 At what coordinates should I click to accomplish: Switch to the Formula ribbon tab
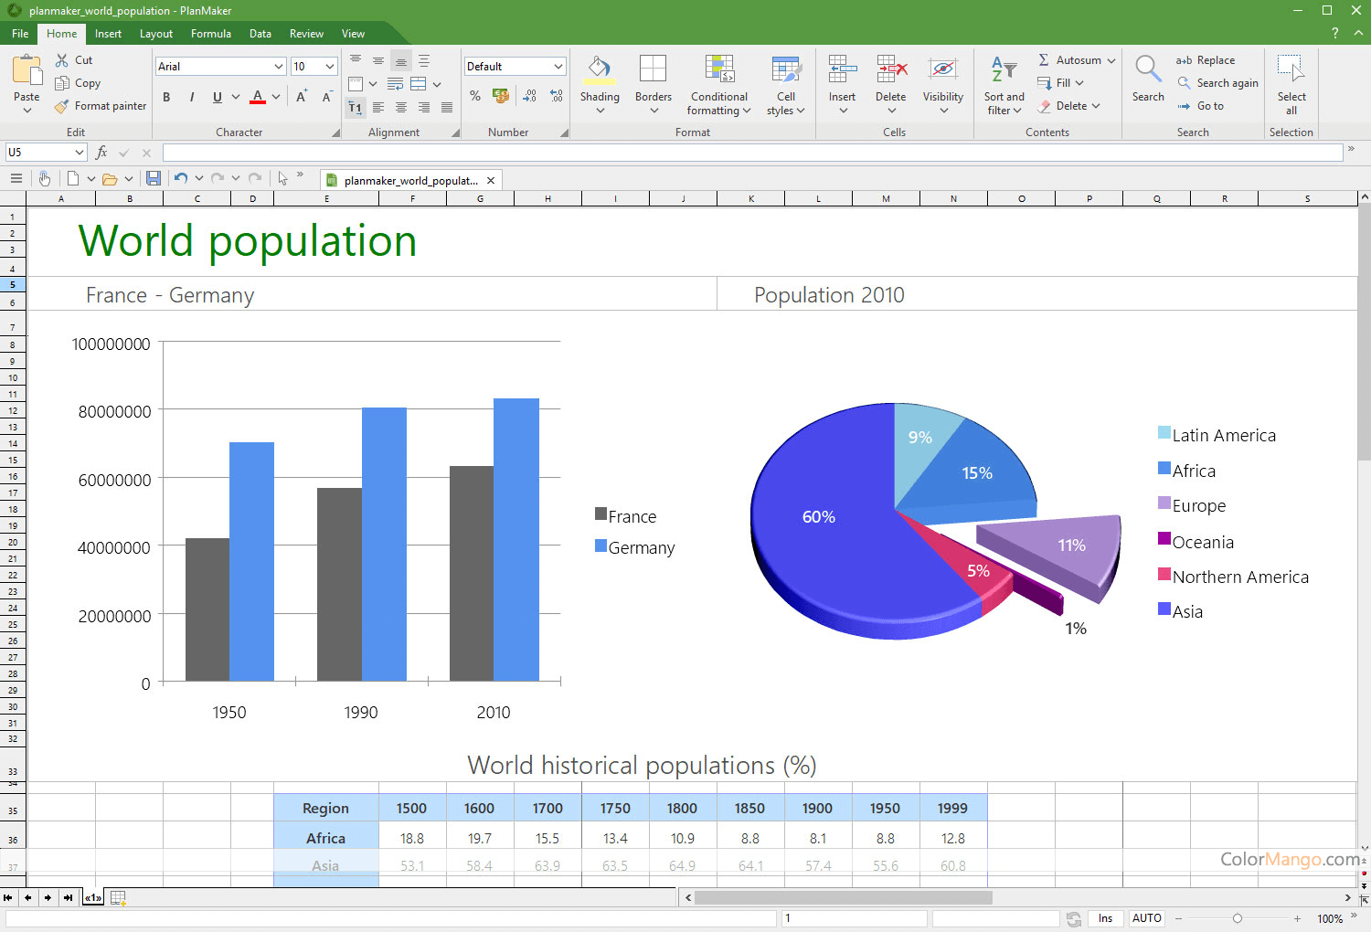pos(210,34)
